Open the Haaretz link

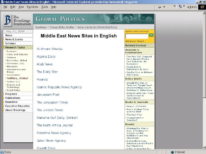pos(42,79)
